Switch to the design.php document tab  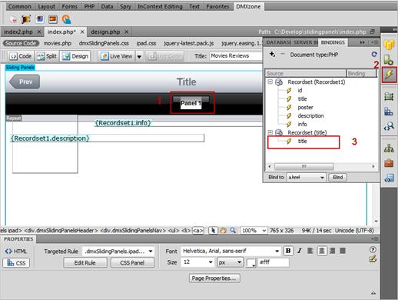(105, 32)
